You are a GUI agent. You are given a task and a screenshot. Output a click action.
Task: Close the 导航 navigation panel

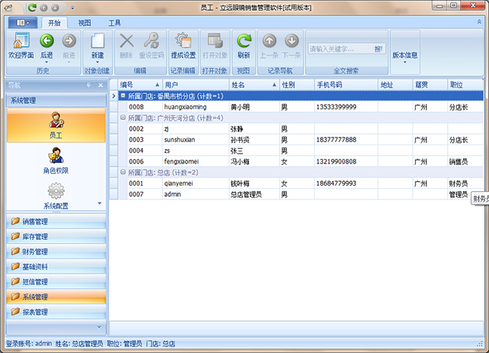(x=99, y=85)
